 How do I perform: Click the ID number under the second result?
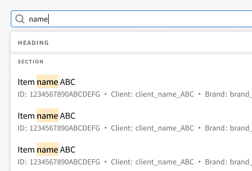(x=65, y=128)
